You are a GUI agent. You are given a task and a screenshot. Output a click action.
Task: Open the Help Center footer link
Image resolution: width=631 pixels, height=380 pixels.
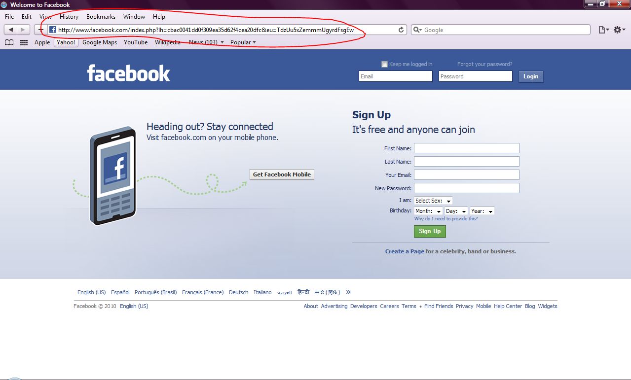click(508, 306)
